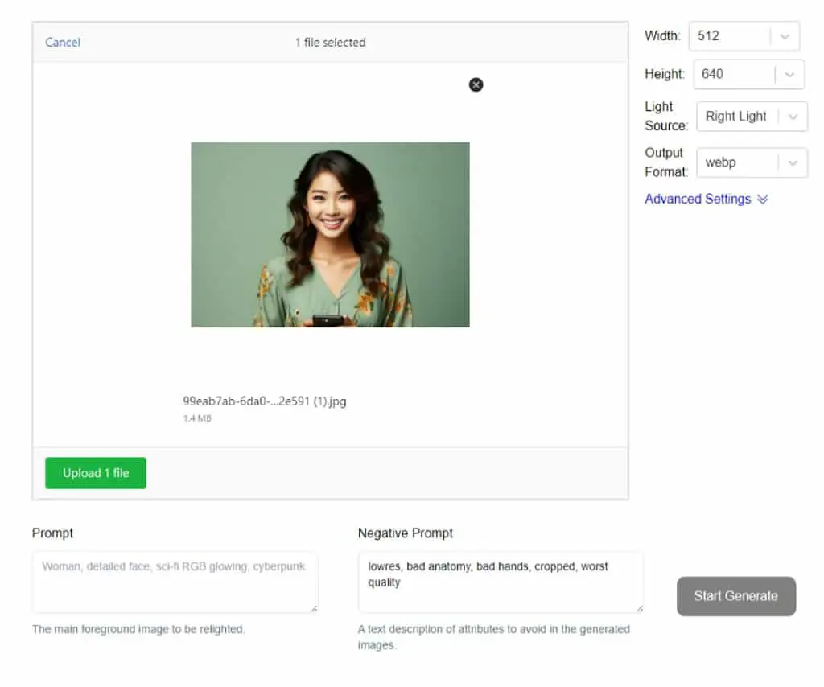Click the Light Source chevron arrow
Screen dimensions: 824x687
[793, 117]
